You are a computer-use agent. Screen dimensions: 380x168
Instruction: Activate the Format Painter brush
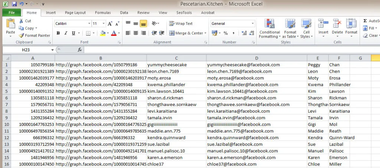pos(21,35)
